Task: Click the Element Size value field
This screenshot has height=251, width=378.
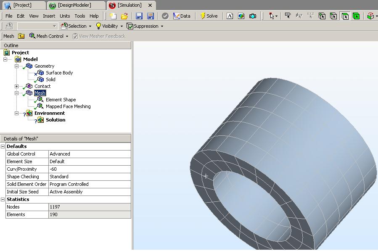Action: pos(90,161)
